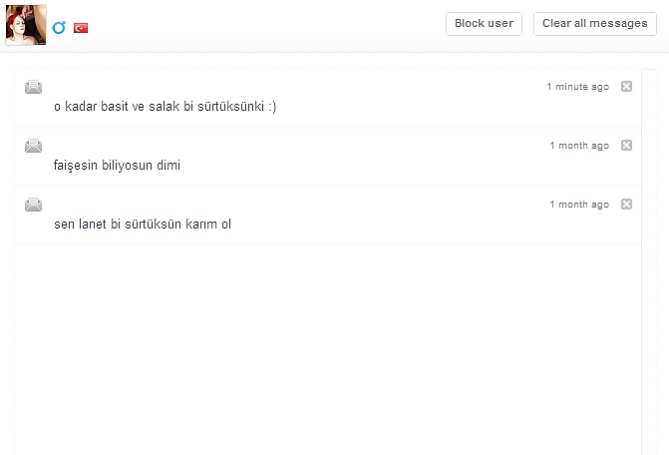Click the last message's '1 month ago' timestamp
Screen dimensions: 669x455
(579, 205)
